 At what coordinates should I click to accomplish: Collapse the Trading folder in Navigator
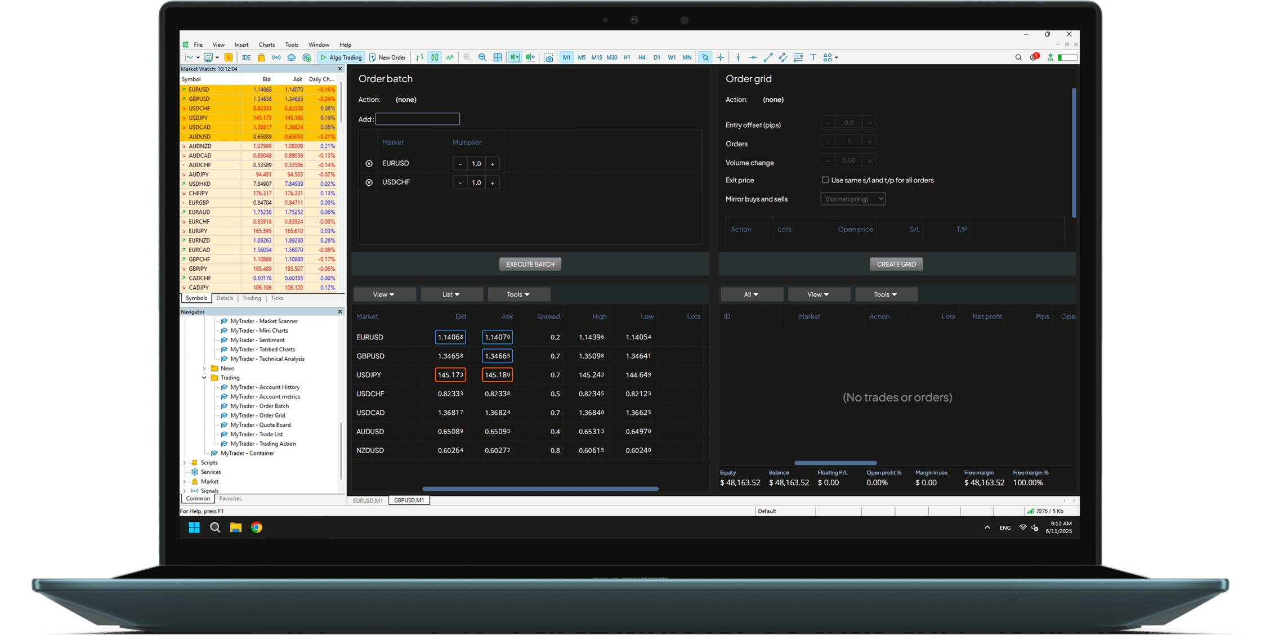(x=204, y=377)
